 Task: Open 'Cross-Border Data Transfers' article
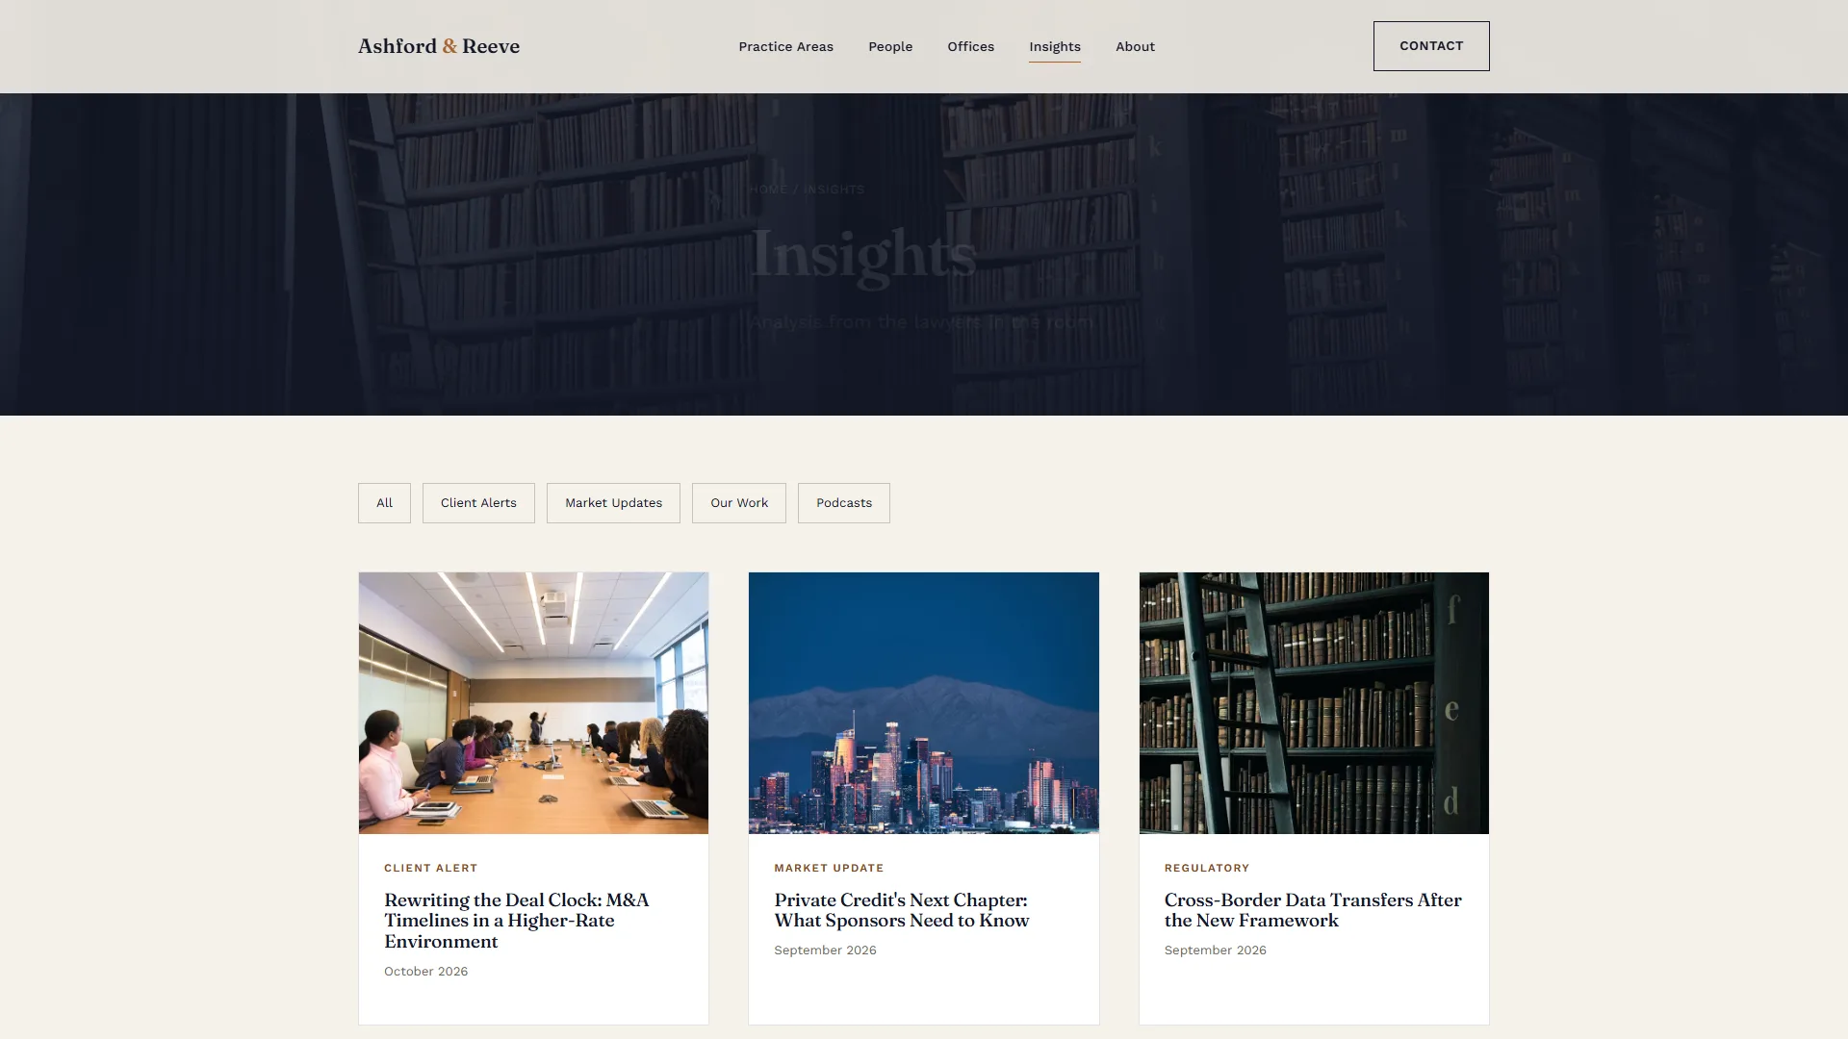coord(1313,910)
